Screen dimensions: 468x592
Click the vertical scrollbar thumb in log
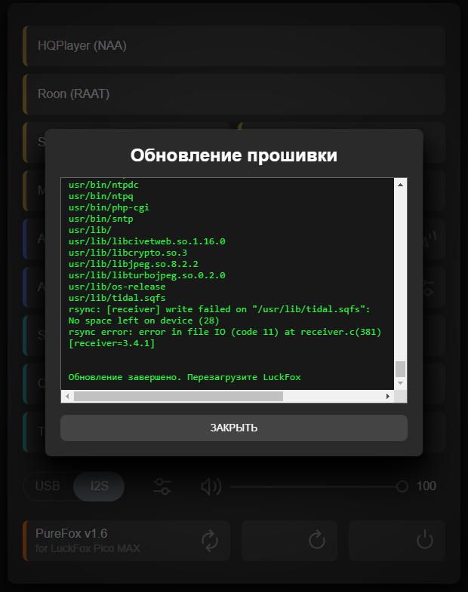pos(401,369)
